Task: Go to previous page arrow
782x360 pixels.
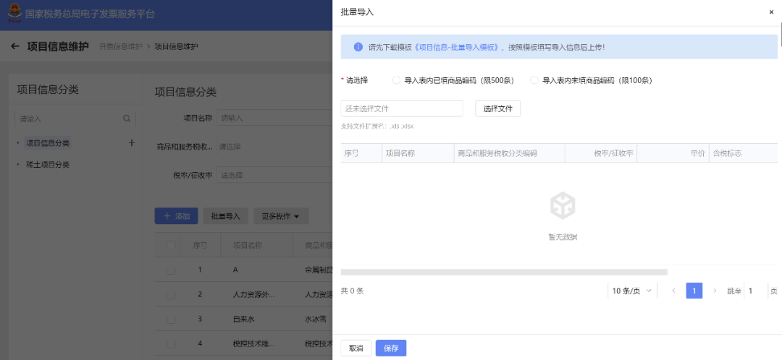Action: click(674, 291)
